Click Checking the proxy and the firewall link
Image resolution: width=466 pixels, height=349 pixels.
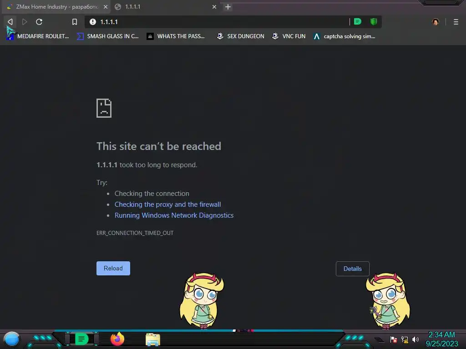[x=167, y=204]
